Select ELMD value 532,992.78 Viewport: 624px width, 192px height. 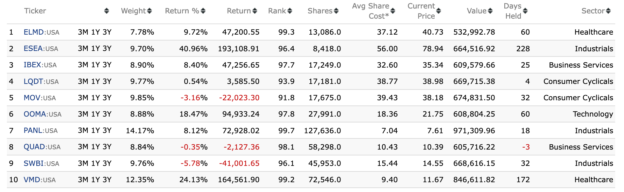(474, 32)
